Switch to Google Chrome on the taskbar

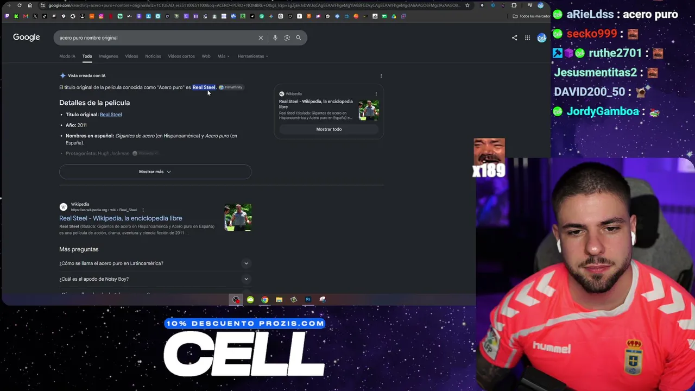pos(264,299)
